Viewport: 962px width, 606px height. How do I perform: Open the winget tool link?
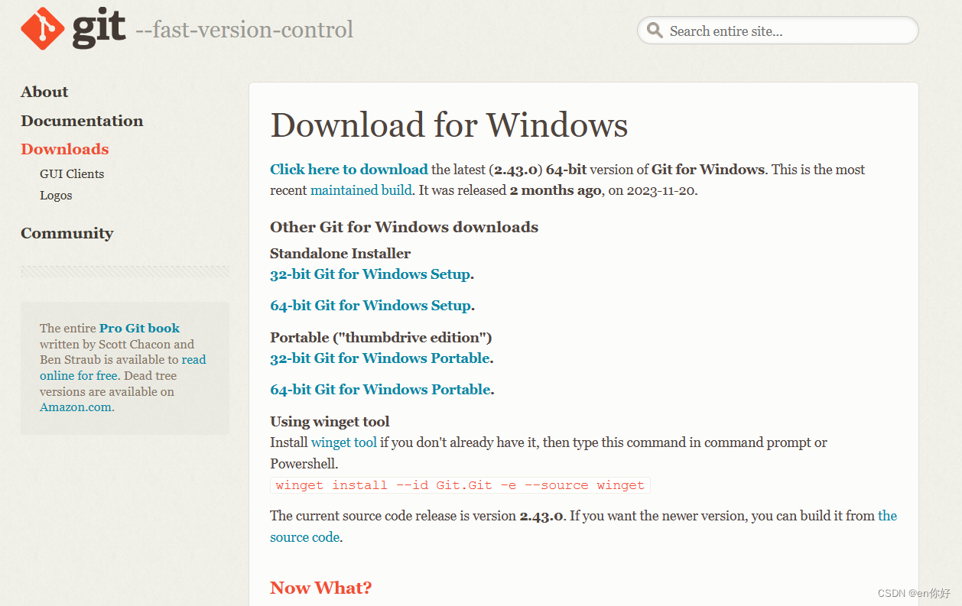343,442
